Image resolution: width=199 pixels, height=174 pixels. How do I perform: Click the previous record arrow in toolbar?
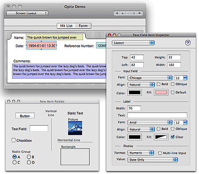(x=117, y=13)
